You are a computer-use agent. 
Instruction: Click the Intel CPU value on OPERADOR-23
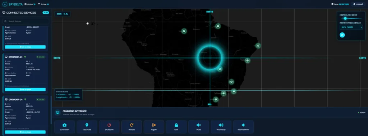click(28, 75)
